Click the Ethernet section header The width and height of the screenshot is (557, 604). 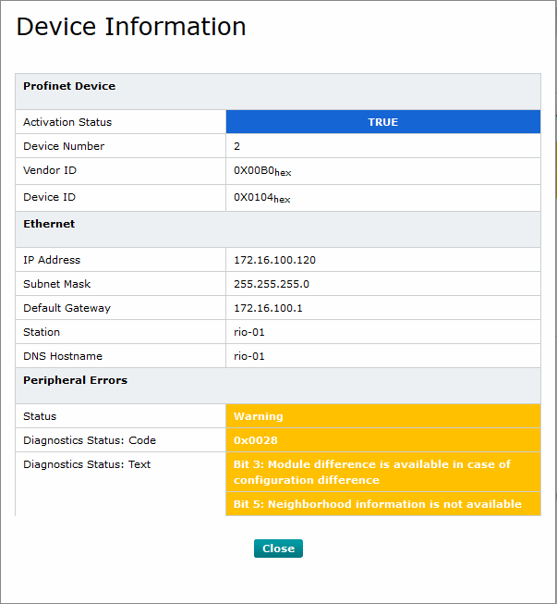click(x=49, y=224)
